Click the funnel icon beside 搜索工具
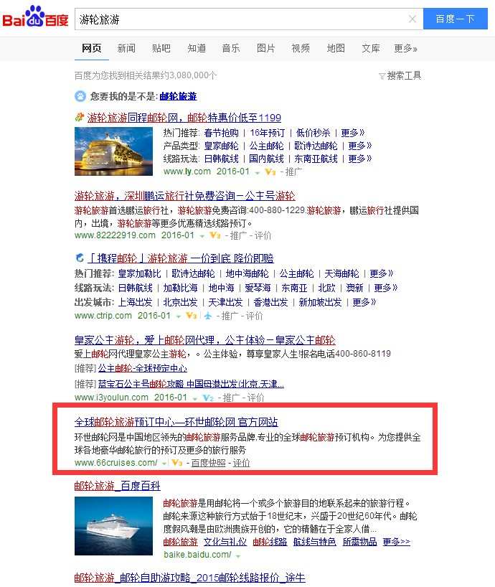The height and width of the screenshot is (587, 495). (x=382, y=76)
